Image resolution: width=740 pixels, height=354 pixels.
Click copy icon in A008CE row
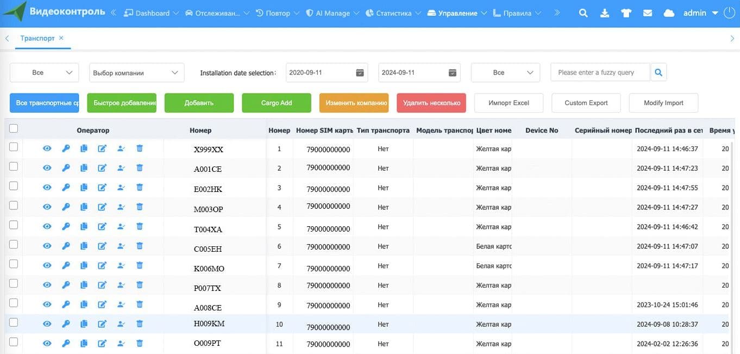point(84,305)
